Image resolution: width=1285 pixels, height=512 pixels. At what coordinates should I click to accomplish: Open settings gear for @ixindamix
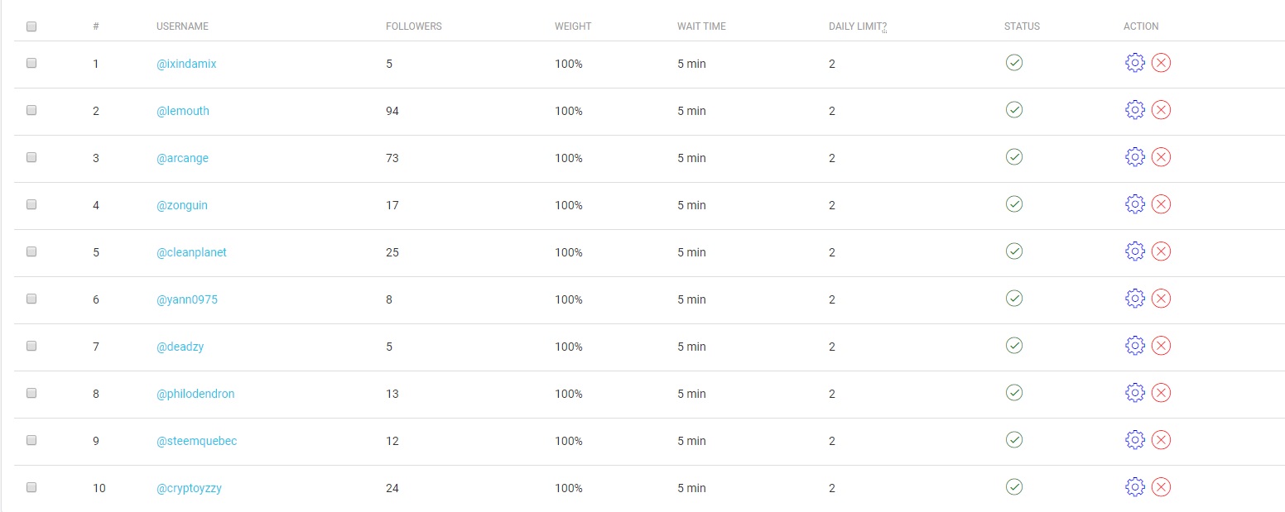[1135, 63]
